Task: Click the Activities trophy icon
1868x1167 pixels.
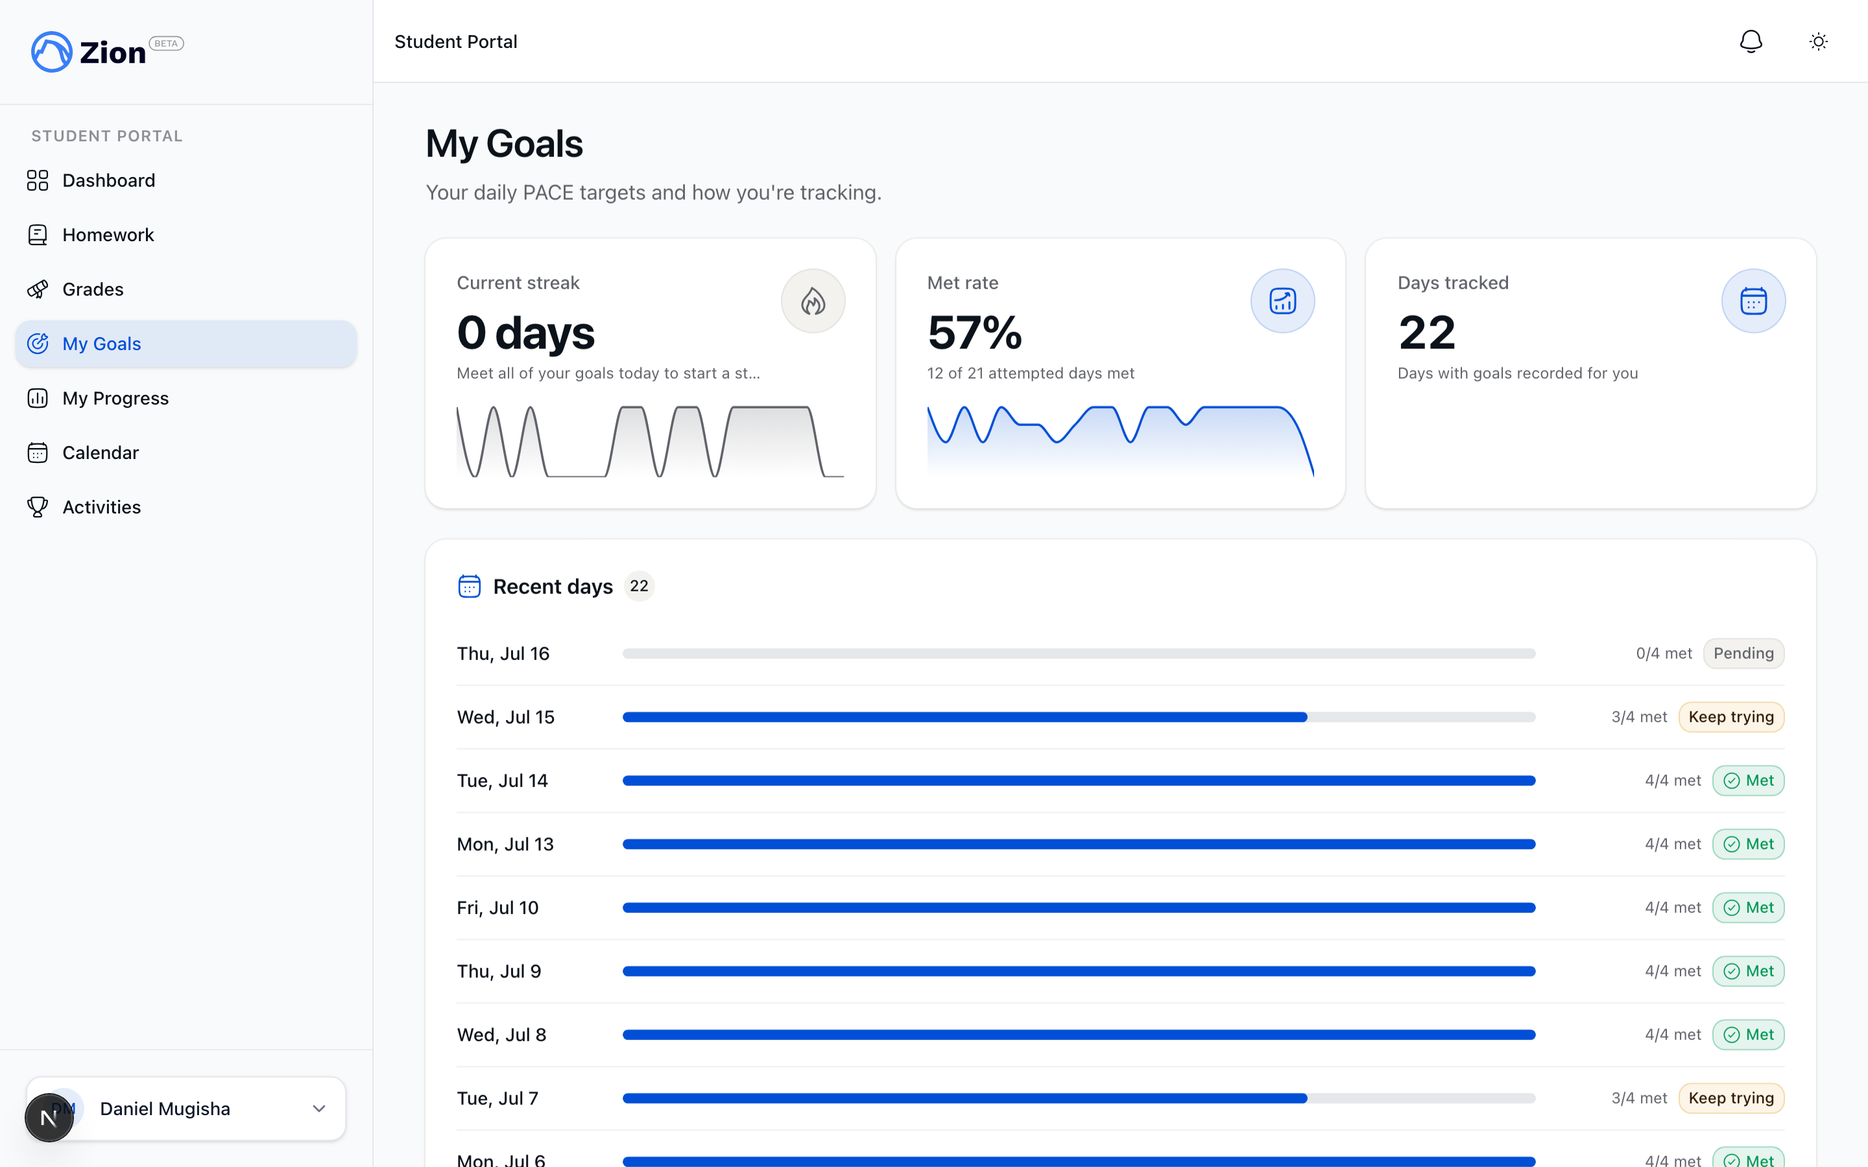Action: (x=37, y=507)
